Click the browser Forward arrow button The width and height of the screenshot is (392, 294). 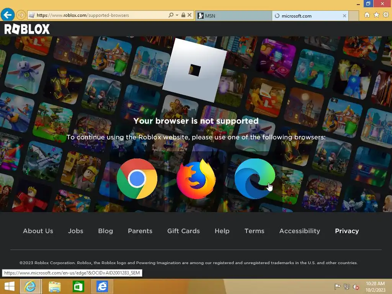[21, 15]
